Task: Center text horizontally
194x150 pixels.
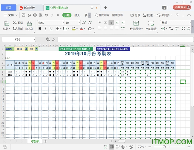Action: point(105,29)
